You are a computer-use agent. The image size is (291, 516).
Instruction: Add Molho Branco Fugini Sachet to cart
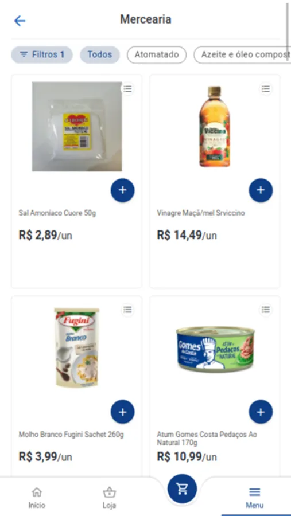123,412
